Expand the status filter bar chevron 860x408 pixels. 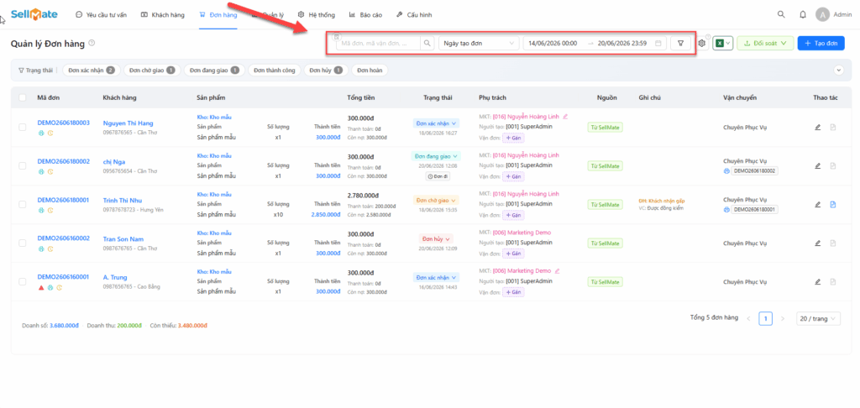coord(838,71)
